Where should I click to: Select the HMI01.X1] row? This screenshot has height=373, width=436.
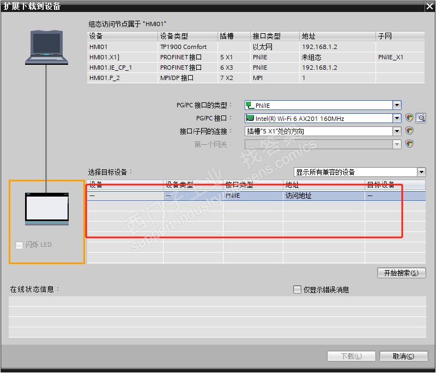(256, 57)
